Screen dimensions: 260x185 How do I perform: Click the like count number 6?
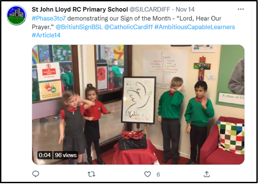(158, 174)
